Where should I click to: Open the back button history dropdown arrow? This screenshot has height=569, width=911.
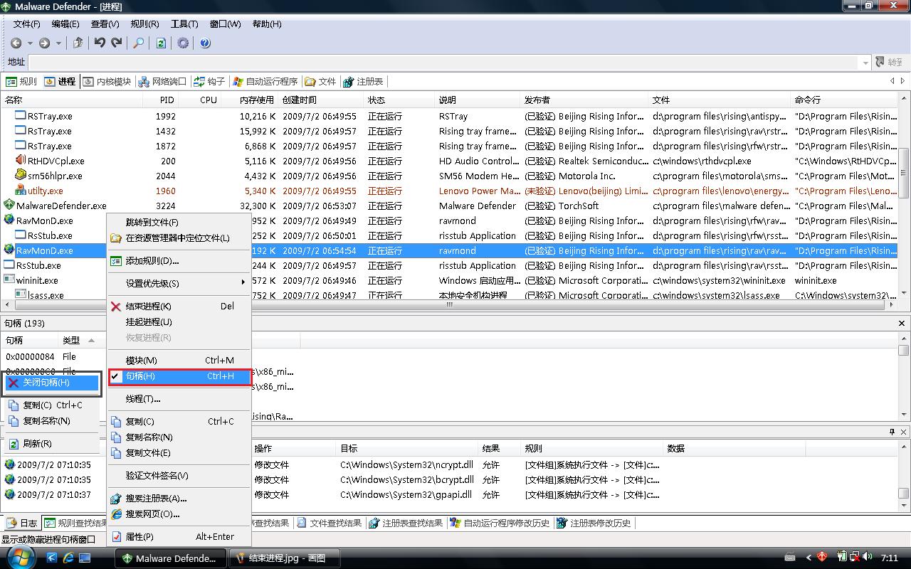pyautogui.click(x=31, y=43)
